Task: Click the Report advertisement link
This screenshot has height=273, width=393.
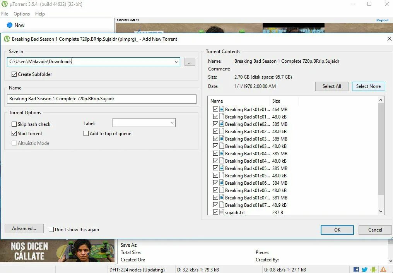Action: pos(383,20)
